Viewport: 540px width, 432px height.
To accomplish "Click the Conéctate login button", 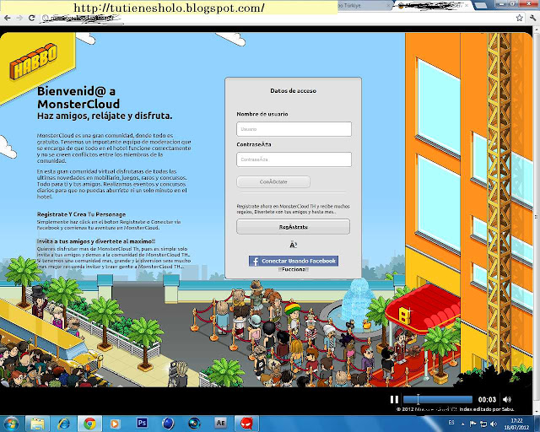I will tap(273, 181).
